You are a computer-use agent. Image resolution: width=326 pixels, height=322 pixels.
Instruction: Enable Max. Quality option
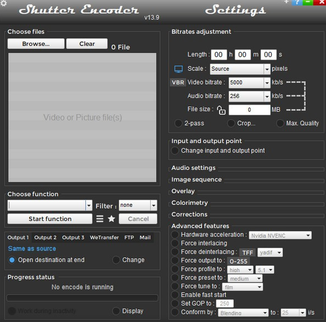click(280, 123)
